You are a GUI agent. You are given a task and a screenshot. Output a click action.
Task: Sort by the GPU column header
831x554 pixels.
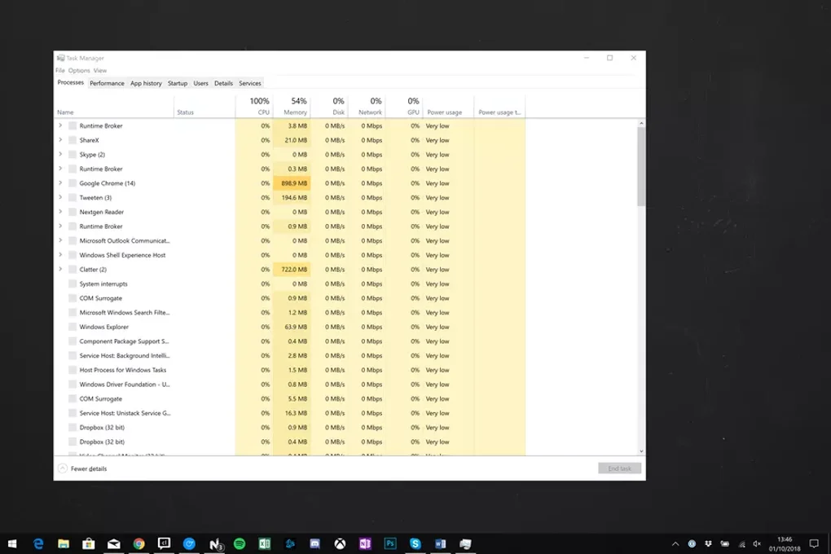coord(405,107)
